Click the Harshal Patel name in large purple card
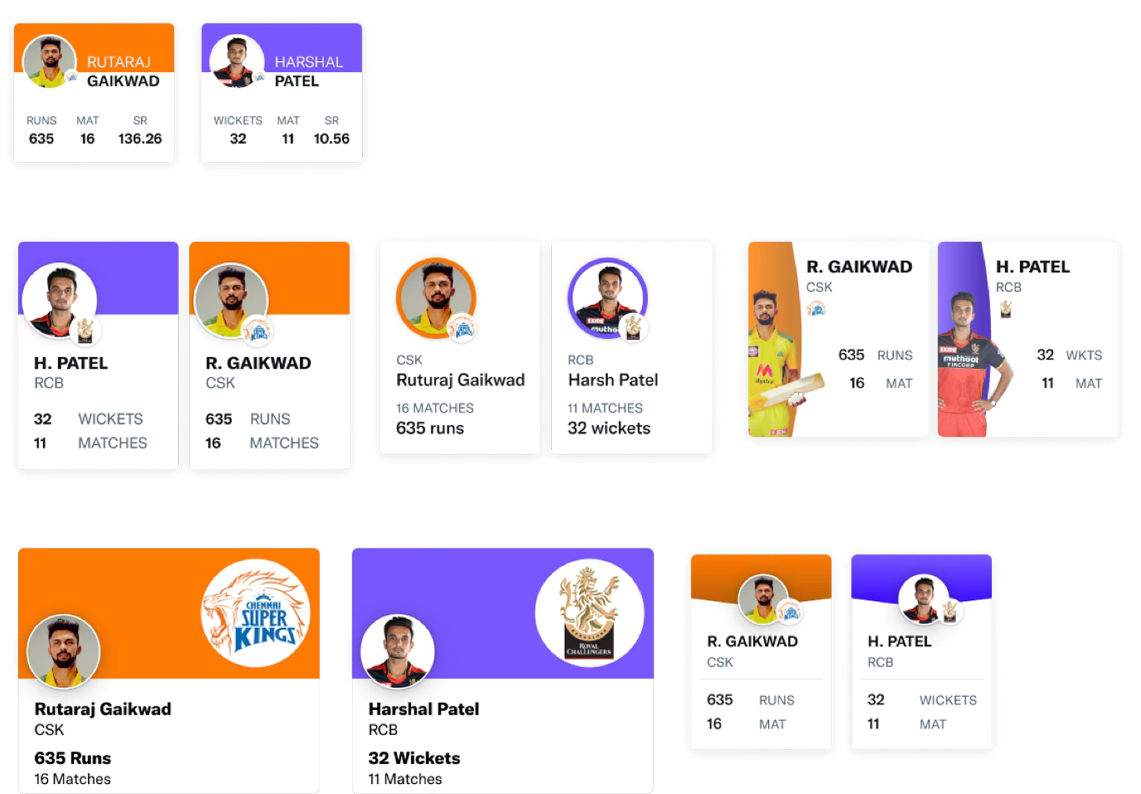 click(424, 709)
